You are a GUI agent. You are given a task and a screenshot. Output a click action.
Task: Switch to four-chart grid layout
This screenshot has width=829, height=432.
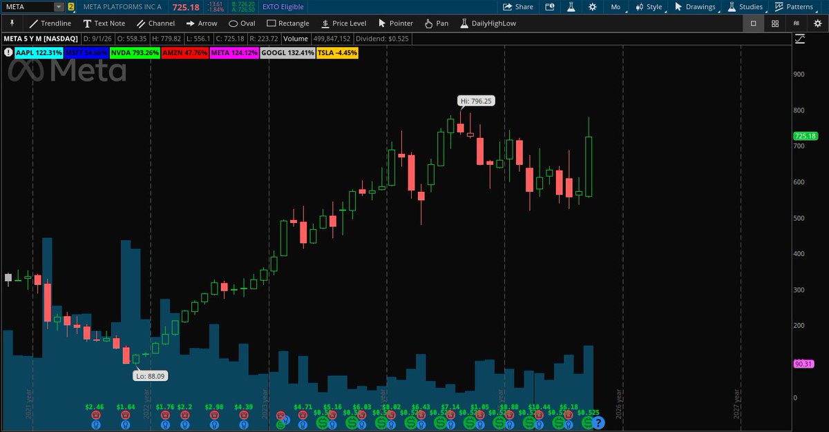pyautogui.click(x=775, y=23)
